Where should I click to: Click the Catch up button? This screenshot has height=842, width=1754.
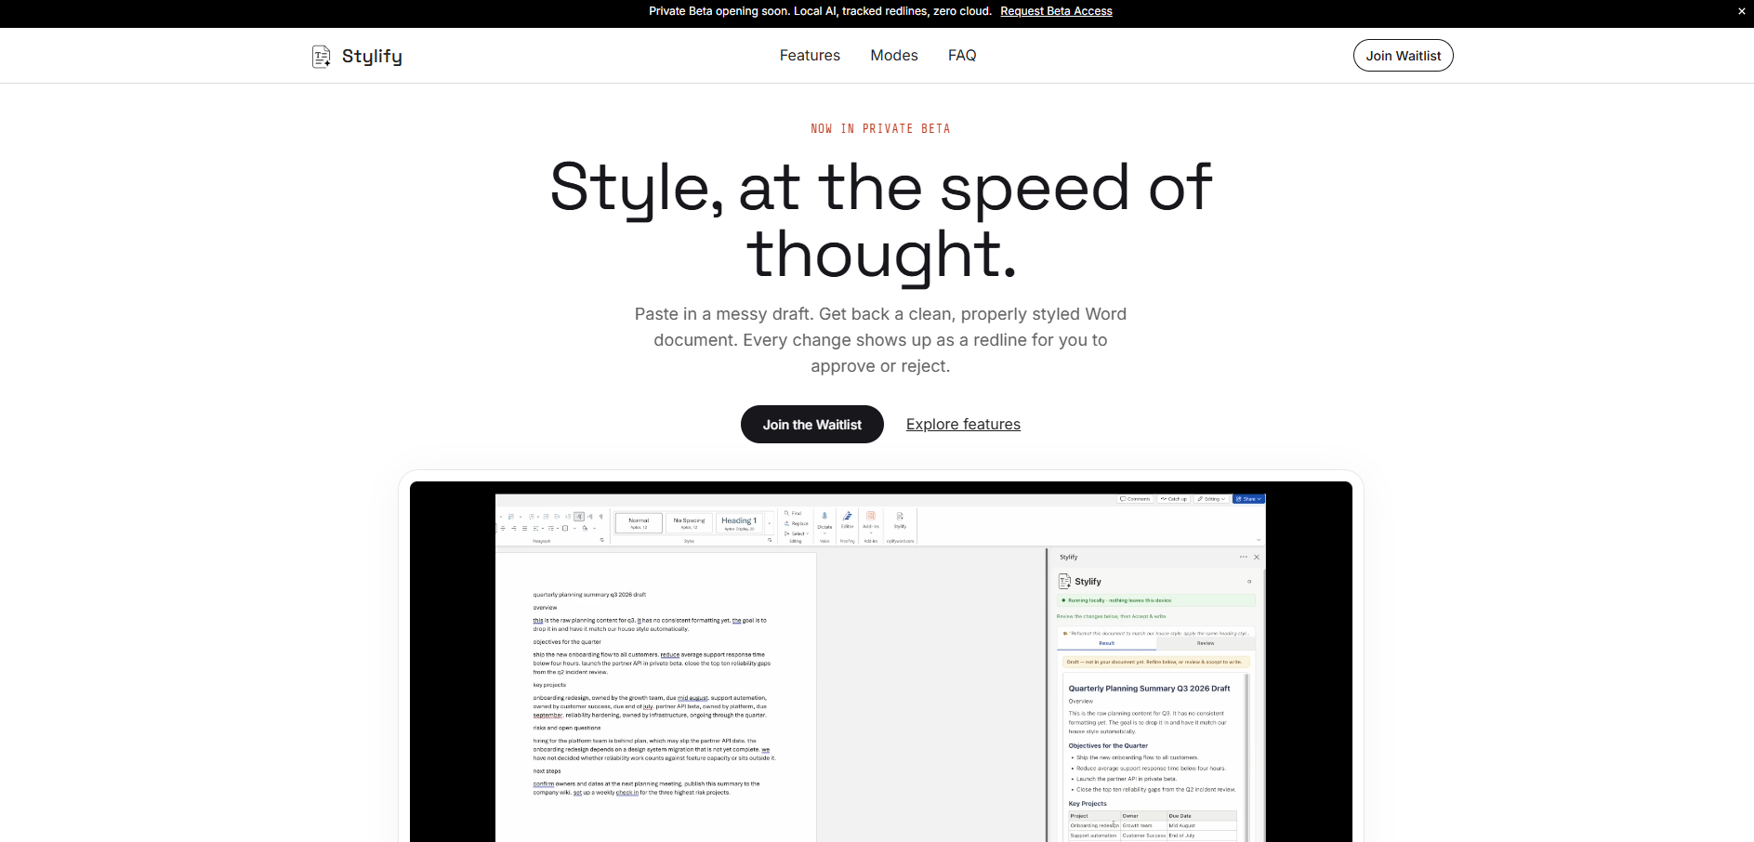click(1174, 499)
